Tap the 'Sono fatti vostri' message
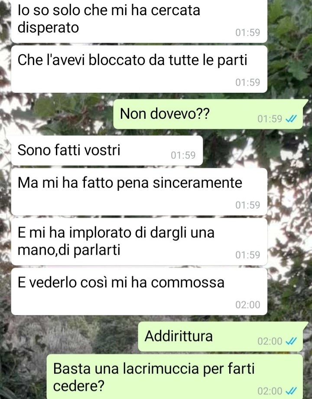Screen dimensions: 312x399 pos(107,150)
